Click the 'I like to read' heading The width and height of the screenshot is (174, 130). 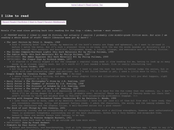(15, 16)
